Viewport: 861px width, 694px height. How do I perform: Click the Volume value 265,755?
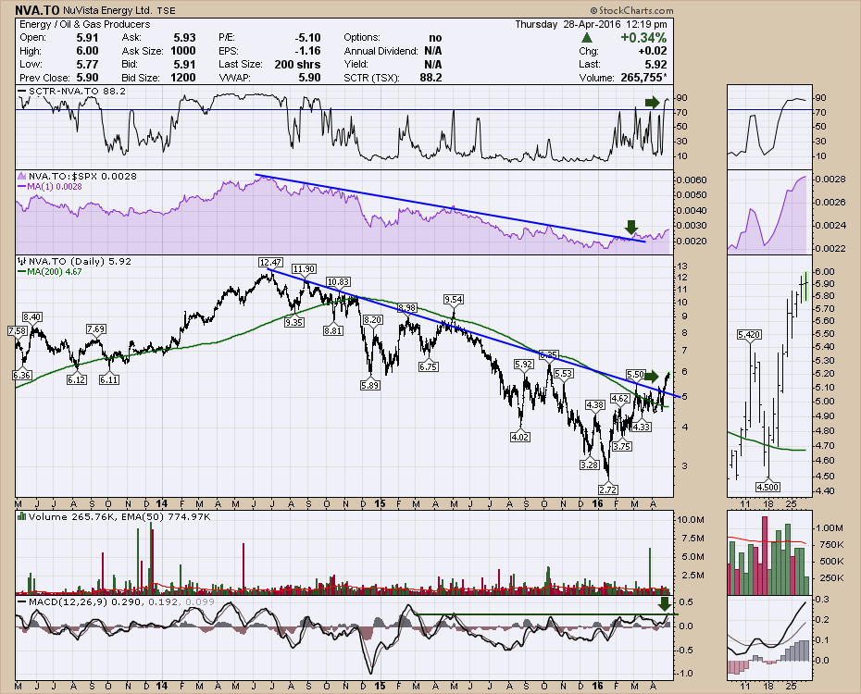click(643, 78)
